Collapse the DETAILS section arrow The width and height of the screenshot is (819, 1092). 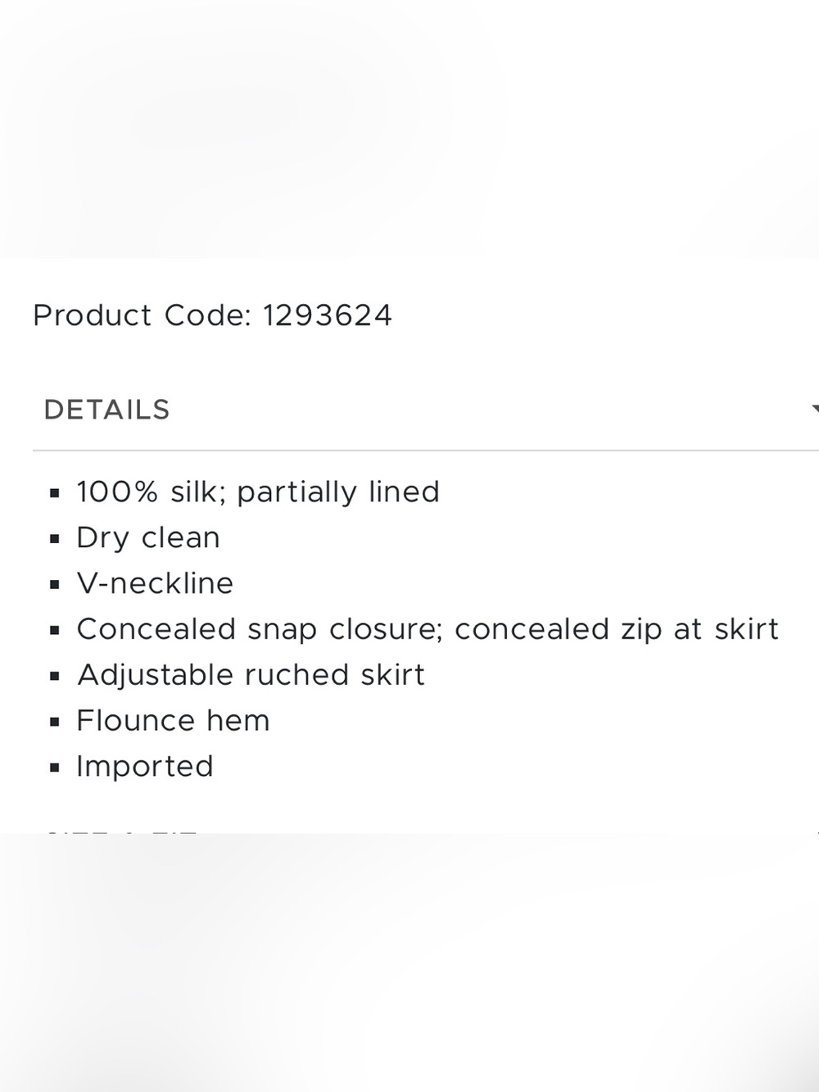(815, 409)
